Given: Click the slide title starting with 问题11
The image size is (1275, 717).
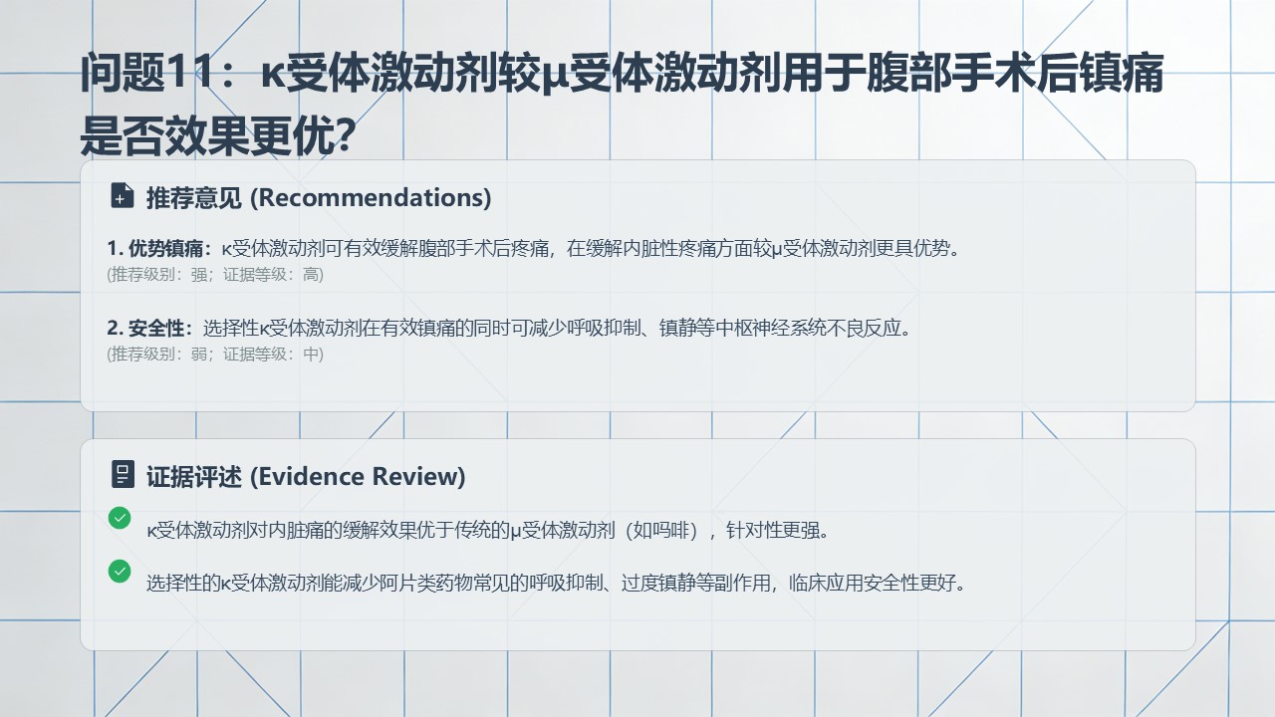Looking at the screenshot, I should pos(622,77).
